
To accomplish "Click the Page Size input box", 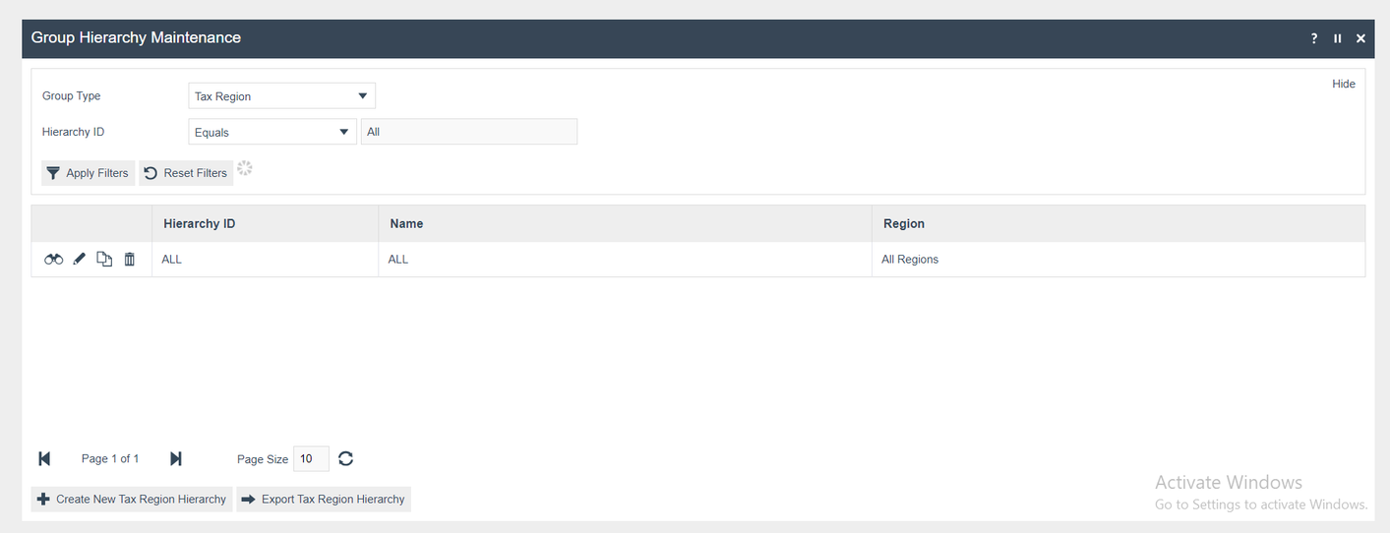I will click(x=311, y=459).
